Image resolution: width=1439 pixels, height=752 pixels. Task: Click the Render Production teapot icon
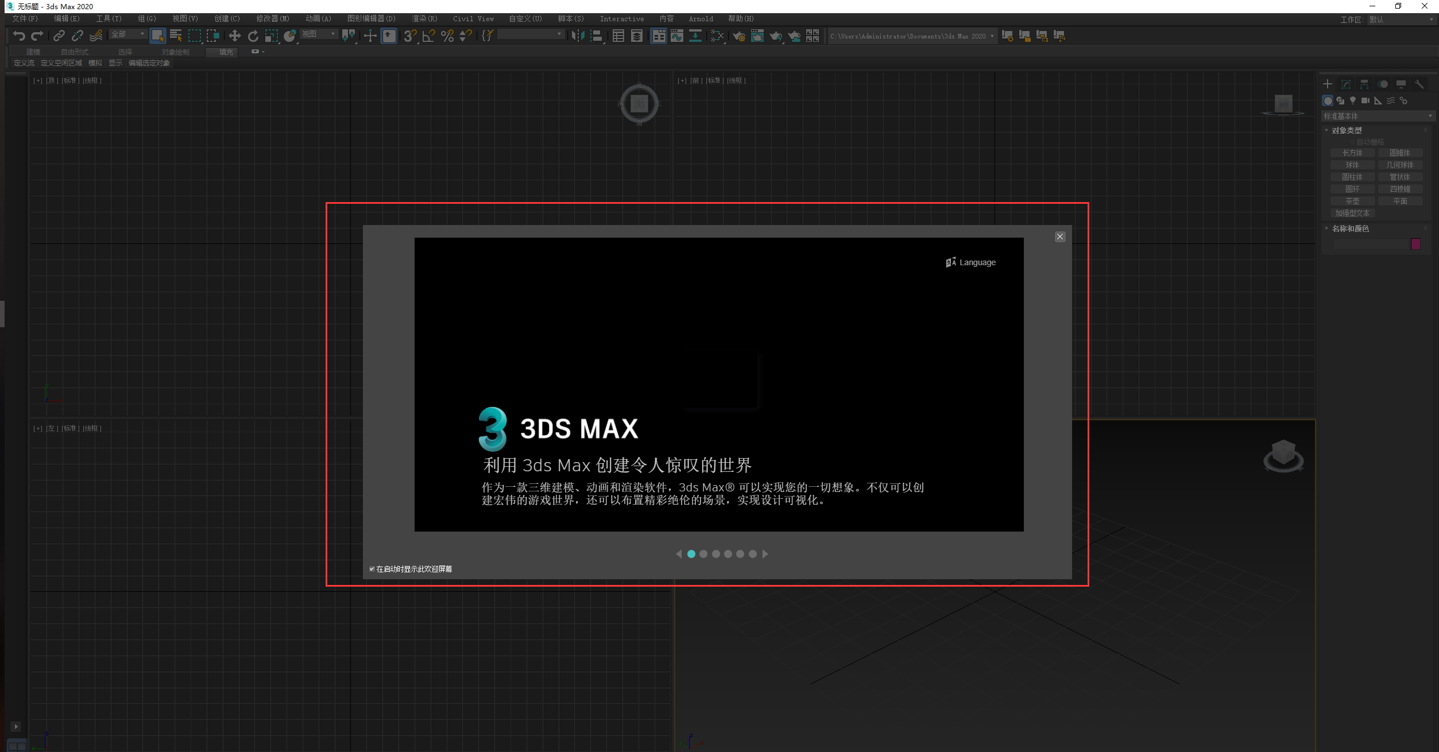tap(776, 36)
